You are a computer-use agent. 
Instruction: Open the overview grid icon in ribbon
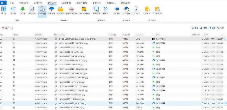[4, 9]
